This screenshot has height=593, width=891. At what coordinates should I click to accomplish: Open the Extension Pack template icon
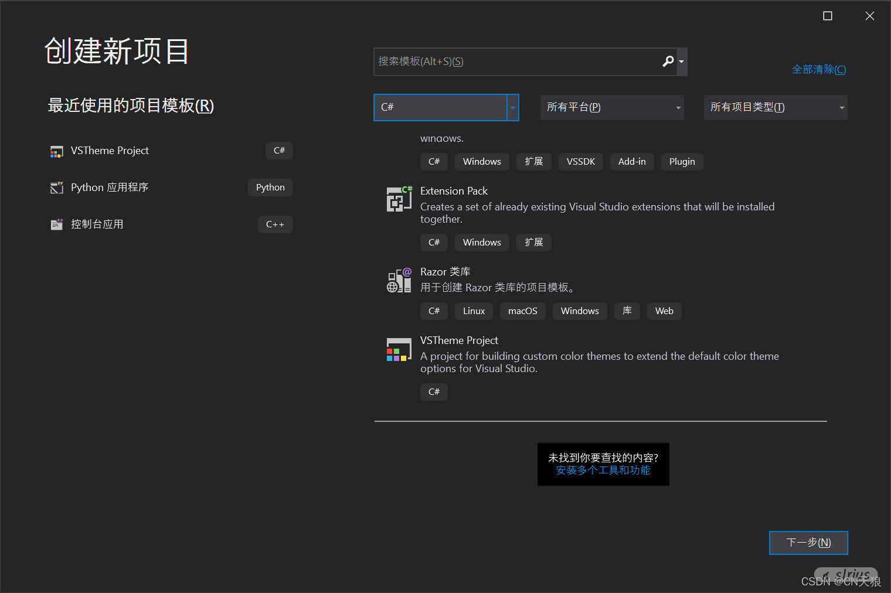tap(399, 199)
